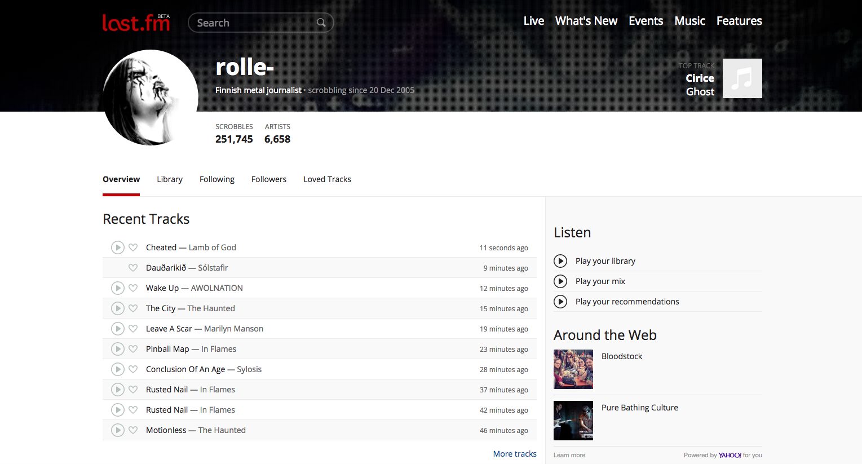Love Wake Up with heart icon
862x464 pixels.
(133, 288)
